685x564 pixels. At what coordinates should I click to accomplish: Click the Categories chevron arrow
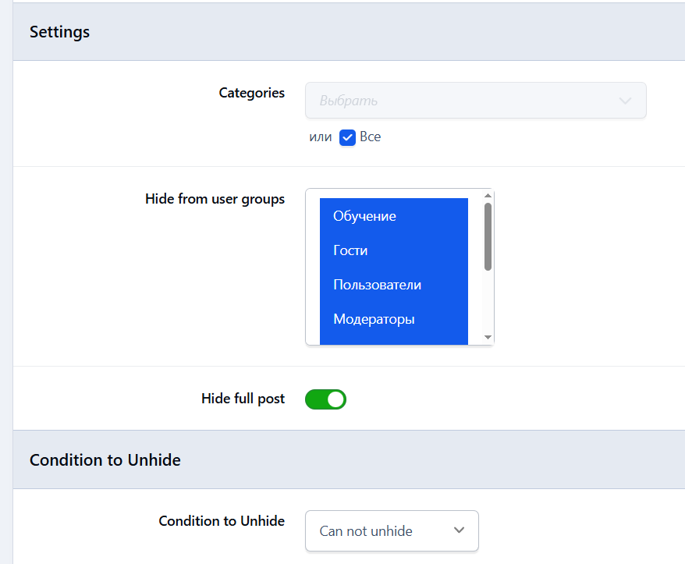[625, 101]
